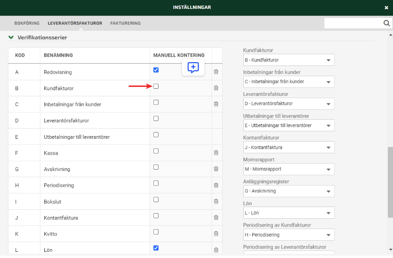Click the vertical scrollbar thumb

tap(390, 182)
